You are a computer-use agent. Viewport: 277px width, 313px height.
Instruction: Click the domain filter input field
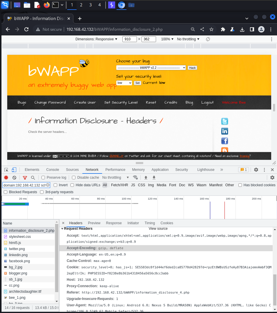click(x=24, y=185)
